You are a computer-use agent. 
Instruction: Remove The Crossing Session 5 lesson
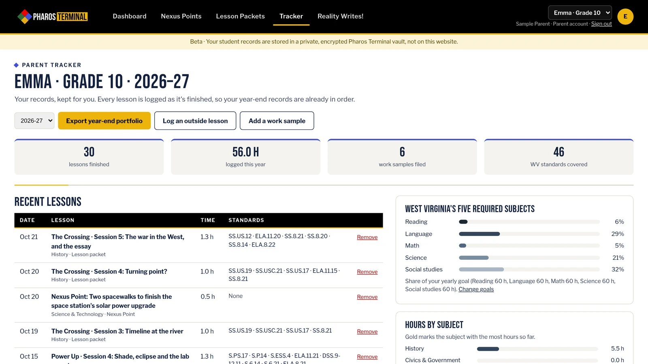(367, 237)
